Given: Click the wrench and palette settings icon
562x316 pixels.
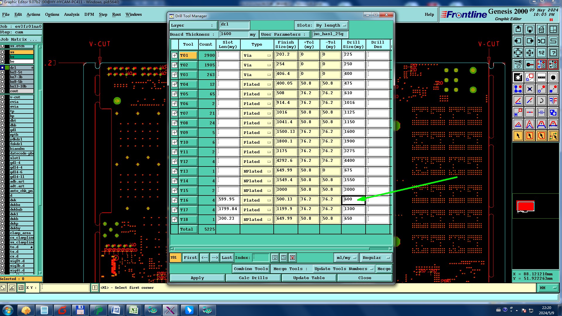Looking at the screenshot, I should pyautogui.click(x=518, y=64).
